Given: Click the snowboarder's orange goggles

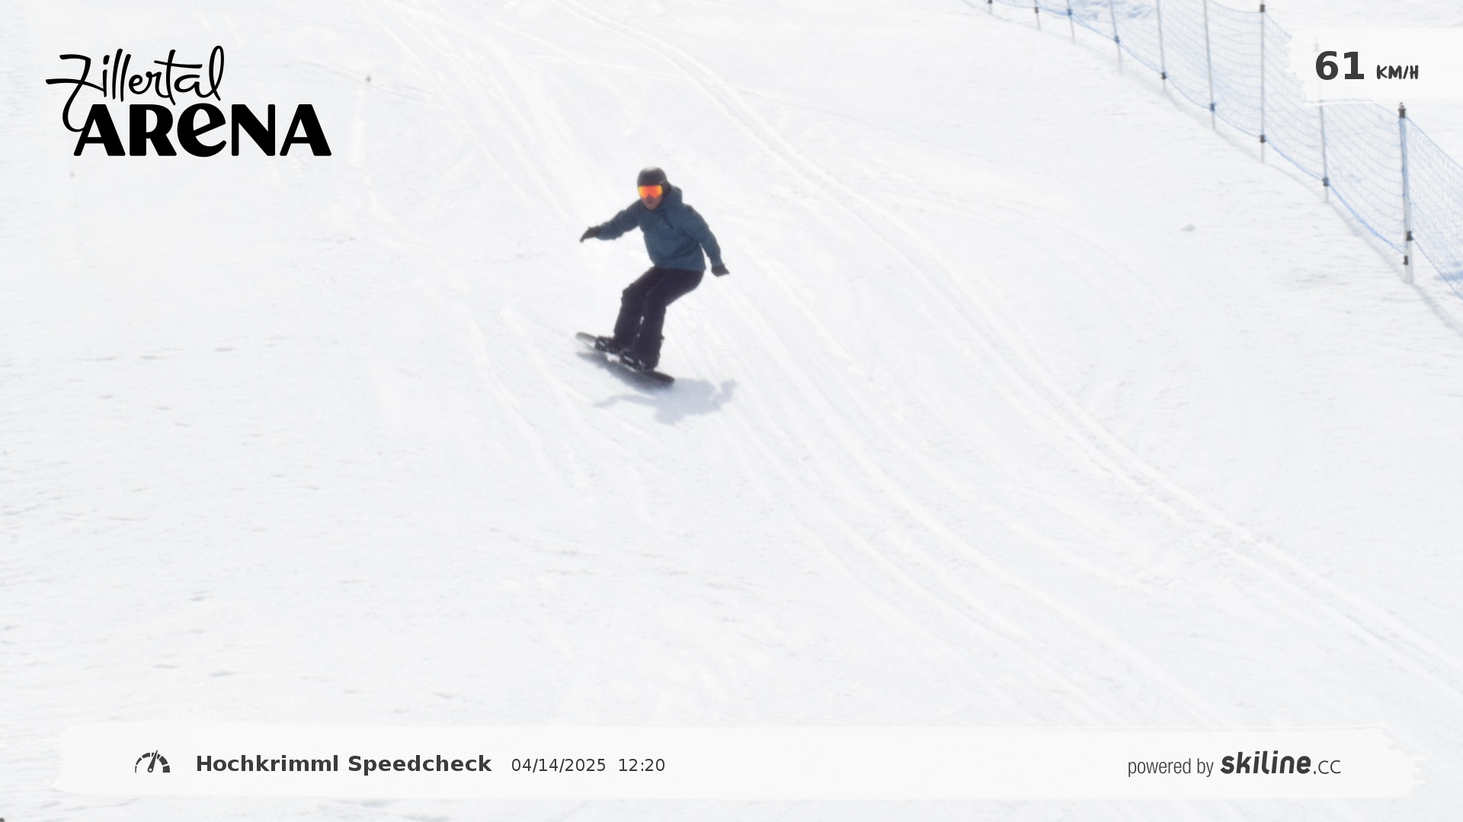Looking at the screenshot, I should [x=650, y=192].
